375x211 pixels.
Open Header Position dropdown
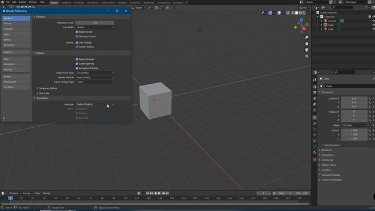pyautogui.click(x=95, y=77)
